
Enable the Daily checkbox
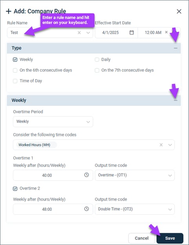click(97, 59)
